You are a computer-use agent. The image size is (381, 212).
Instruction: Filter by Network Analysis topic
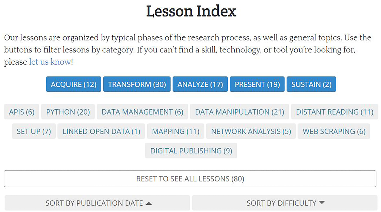(x=251, y=131)
